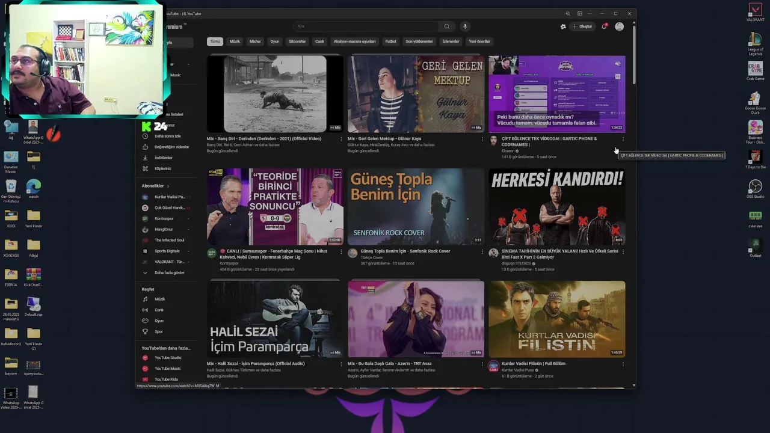Open VALORANT desktop shortcut
The image size is (770, 433).
pos(755,12)
